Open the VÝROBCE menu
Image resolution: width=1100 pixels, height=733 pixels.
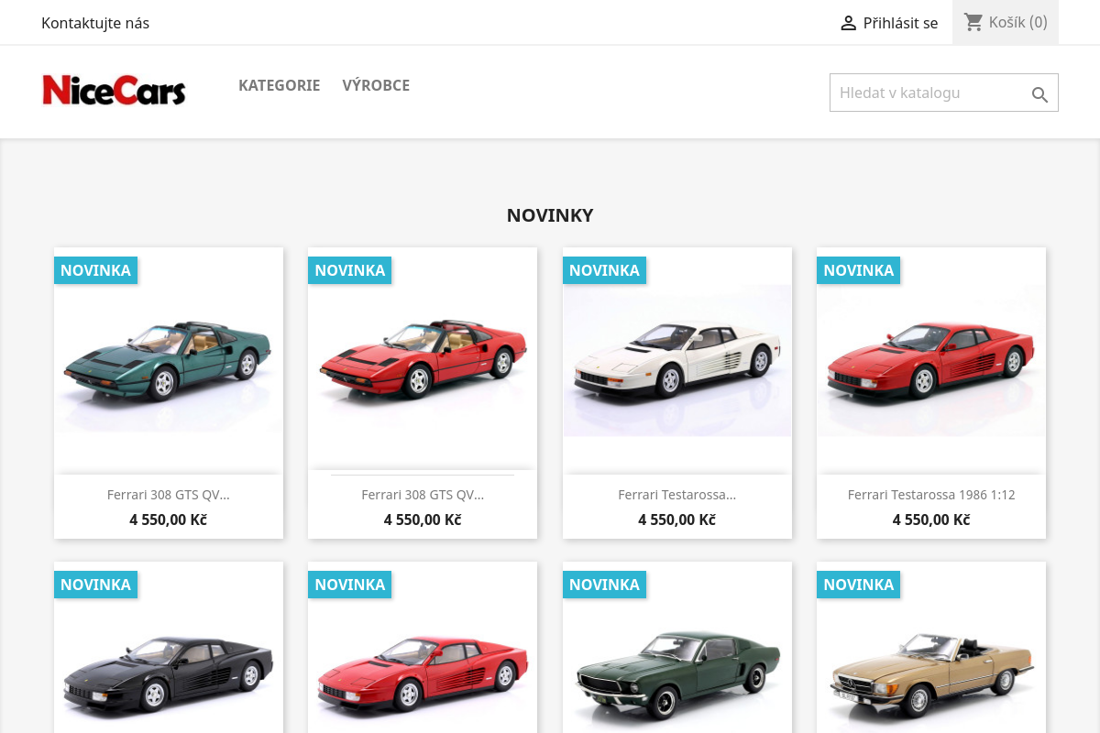click(376, 85)
